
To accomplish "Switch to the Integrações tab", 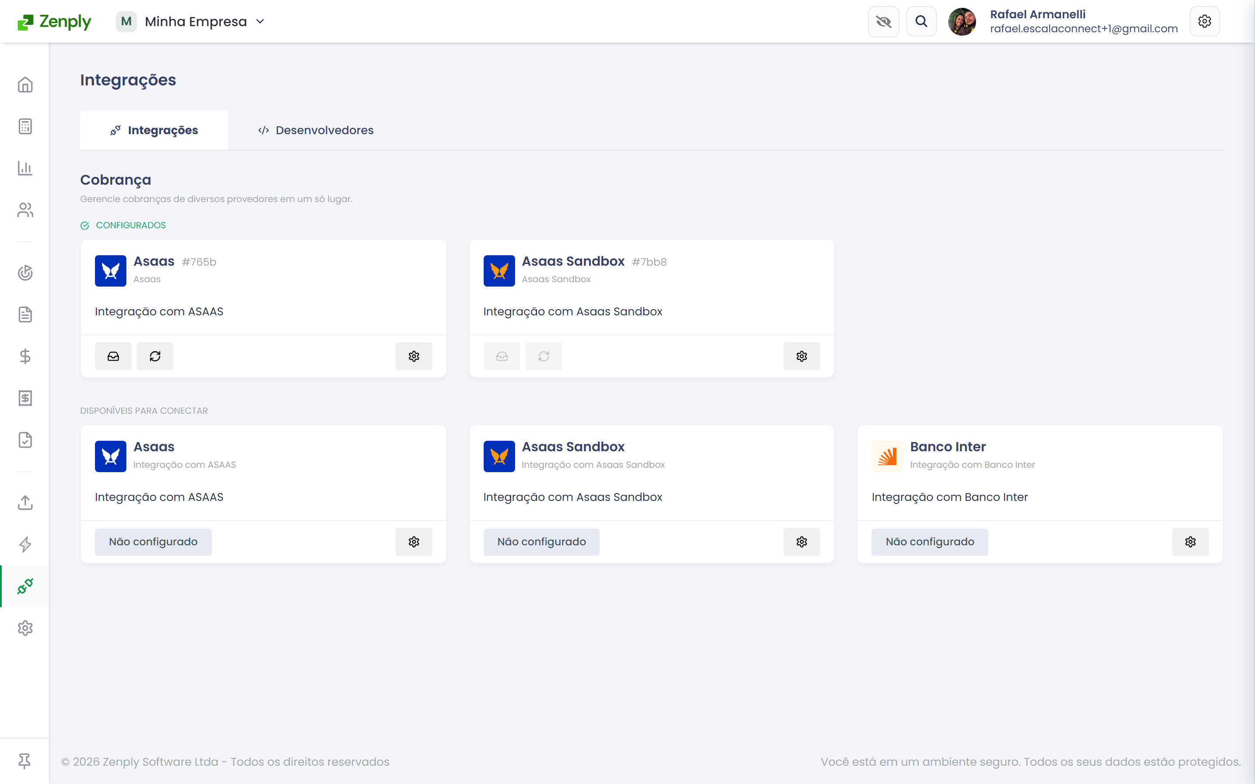I will click(154, 130).
